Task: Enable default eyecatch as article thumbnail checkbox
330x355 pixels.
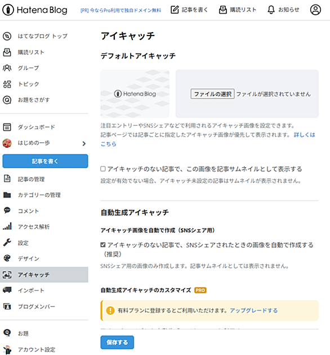Action: [x=103, y=169]
